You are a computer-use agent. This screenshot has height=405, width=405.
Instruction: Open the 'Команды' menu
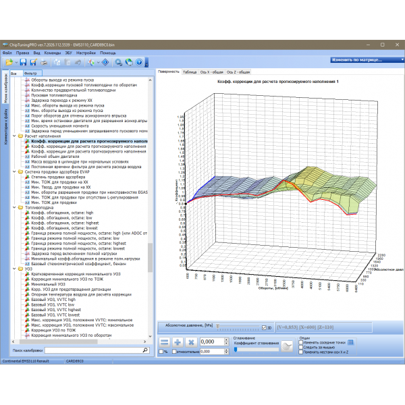coord(53,52)
